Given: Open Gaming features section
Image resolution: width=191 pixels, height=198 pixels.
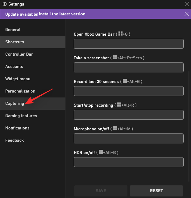Looking at the screenshot, I should [x=21, y=116].
